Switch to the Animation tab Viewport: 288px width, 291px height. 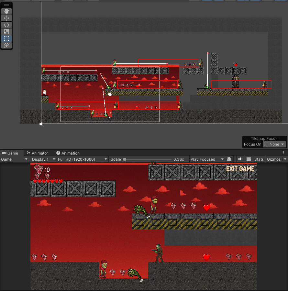tap(68, 153)
